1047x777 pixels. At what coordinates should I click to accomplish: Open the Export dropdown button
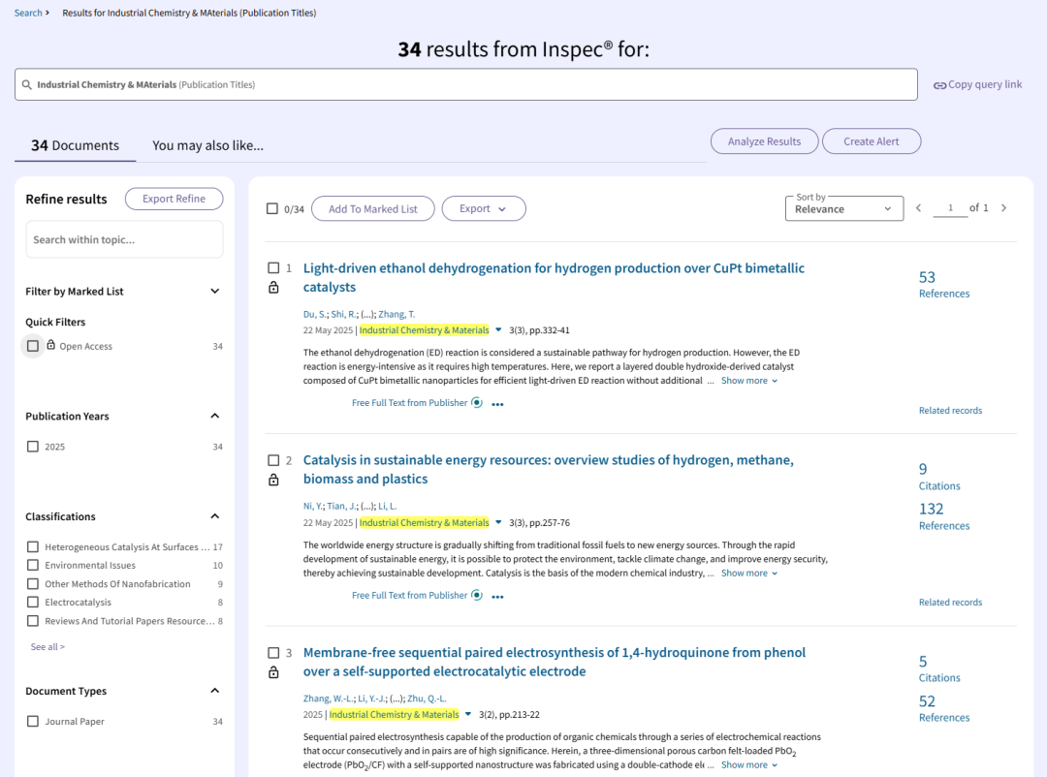pyautogui.click(x=483, y=209)
